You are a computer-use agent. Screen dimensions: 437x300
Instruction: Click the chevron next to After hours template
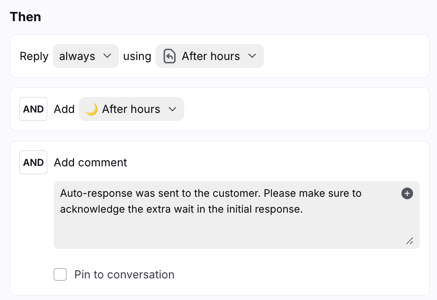(x=252, y=56)
